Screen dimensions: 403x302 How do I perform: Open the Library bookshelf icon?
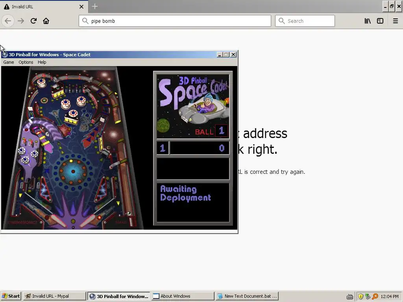(368, 21)
